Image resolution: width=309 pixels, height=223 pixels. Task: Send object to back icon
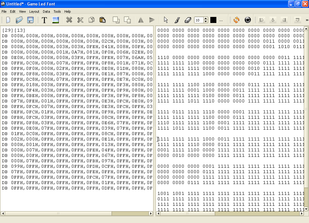[x=127, y=20]
